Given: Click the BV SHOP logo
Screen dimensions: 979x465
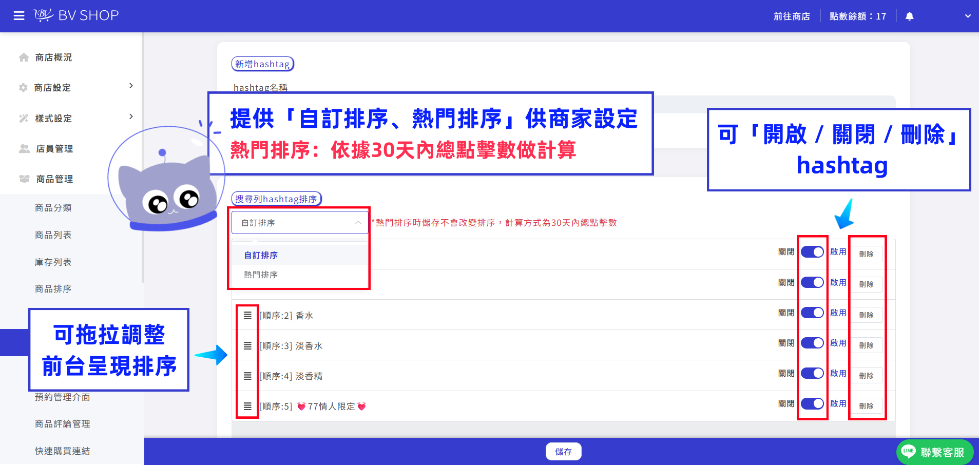Looking at the screenshot, I should tap(76, 15).
